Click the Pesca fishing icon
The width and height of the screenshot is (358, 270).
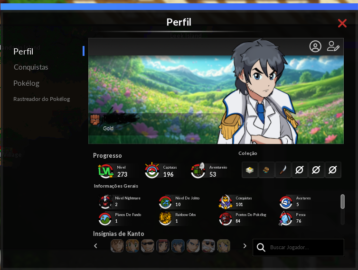[x=285, y=218]
